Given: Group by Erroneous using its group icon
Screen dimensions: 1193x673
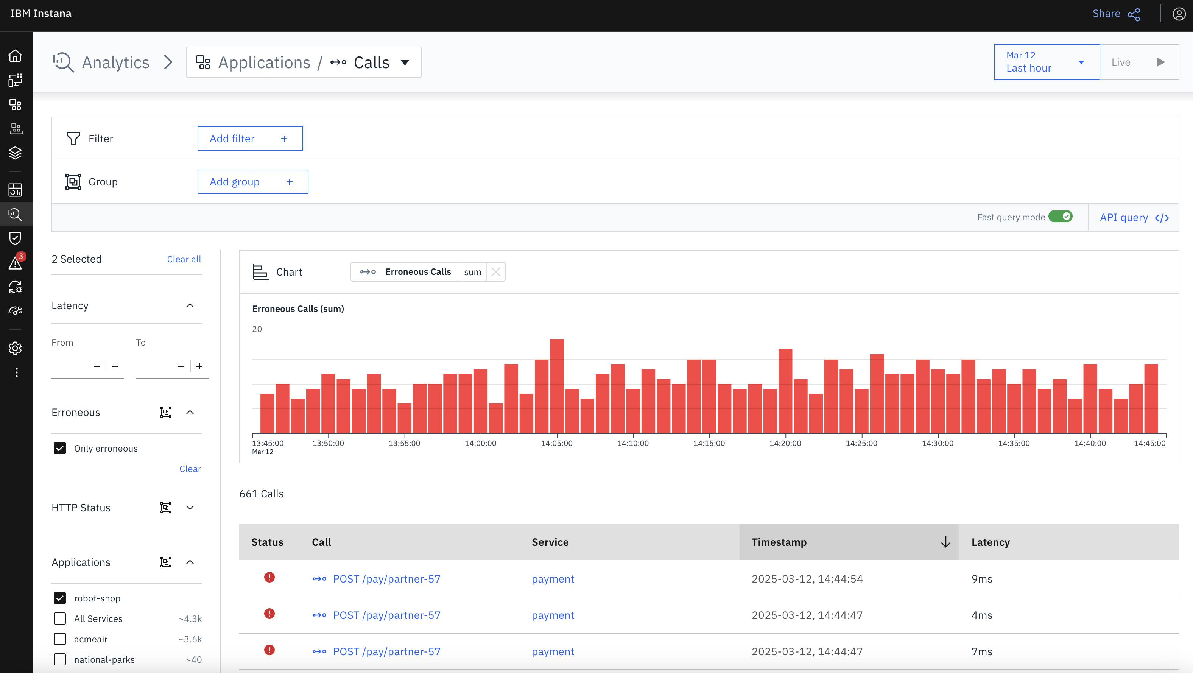Looking at the screenshot, I should [166, 412].
